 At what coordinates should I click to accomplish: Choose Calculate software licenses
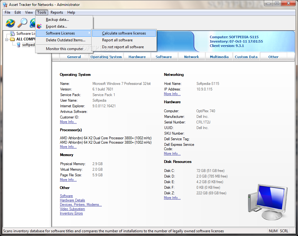124,33
